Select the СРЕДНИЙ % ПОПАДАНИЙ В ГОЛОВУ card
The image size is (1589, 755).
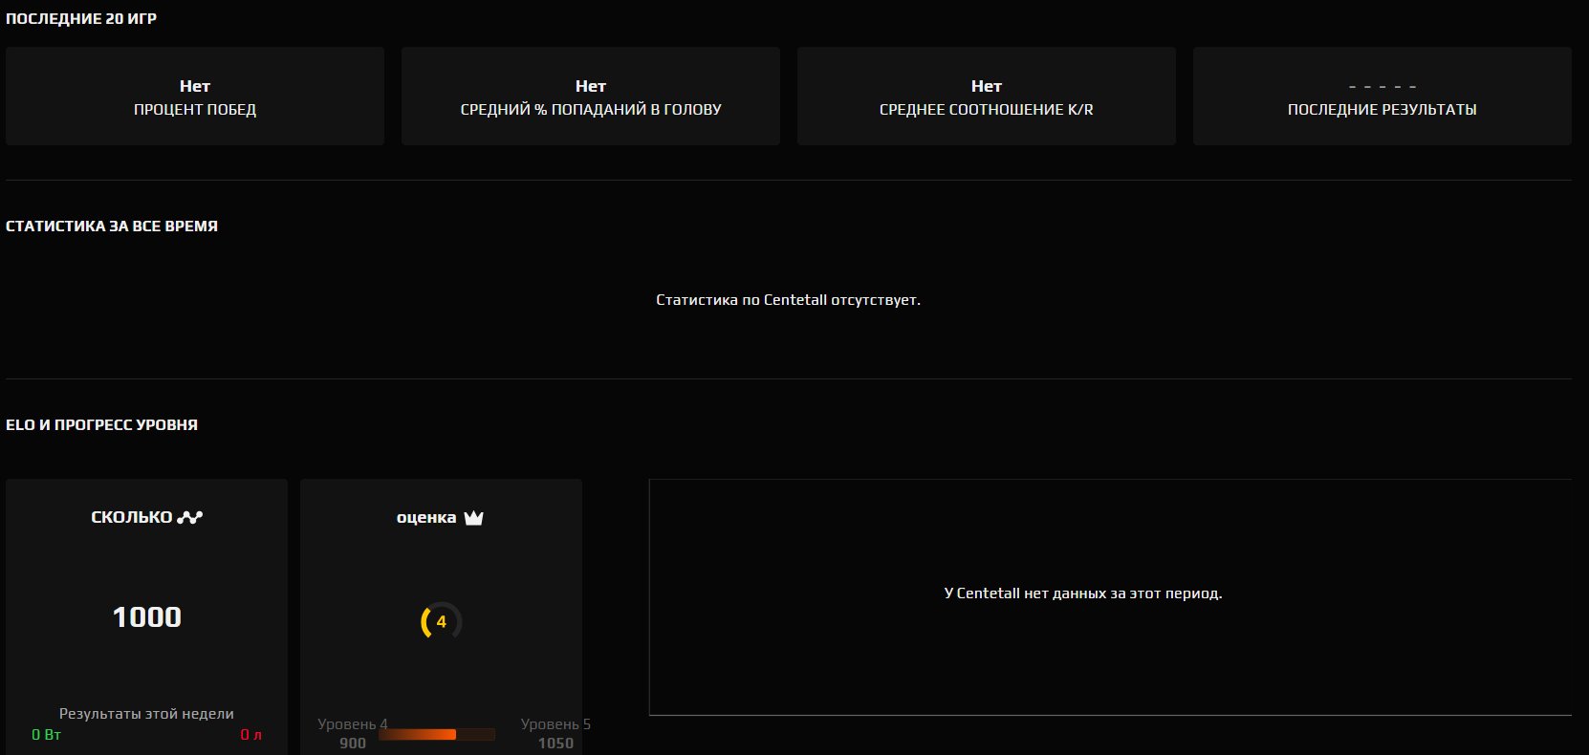(590, 97)
